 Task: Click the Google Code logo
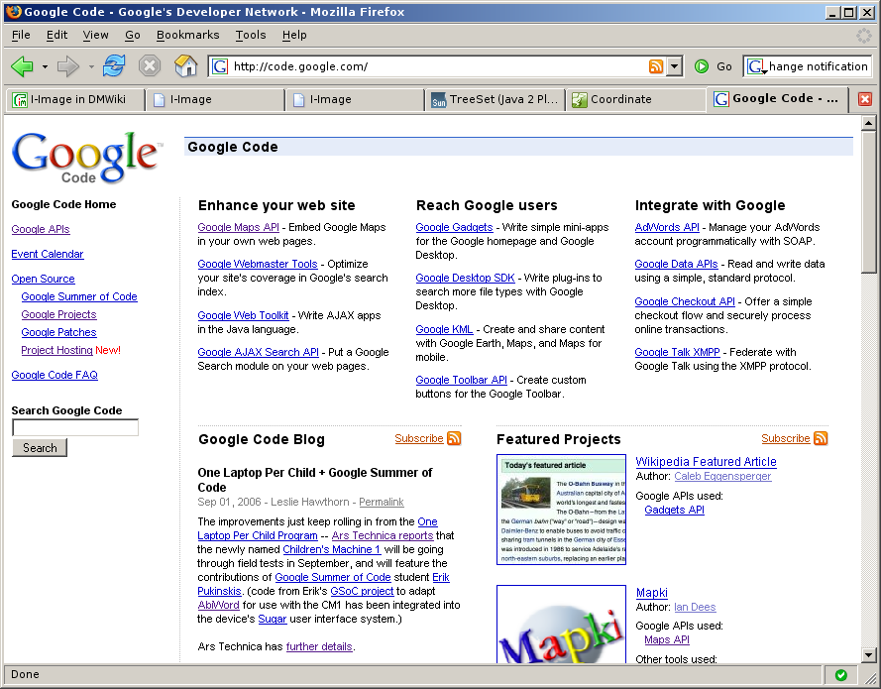[x=87, y=157]
